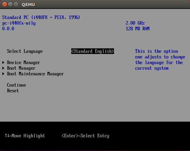Open the Boot Manager entry
Screen dimensions: 190x151
coord(21,68)
